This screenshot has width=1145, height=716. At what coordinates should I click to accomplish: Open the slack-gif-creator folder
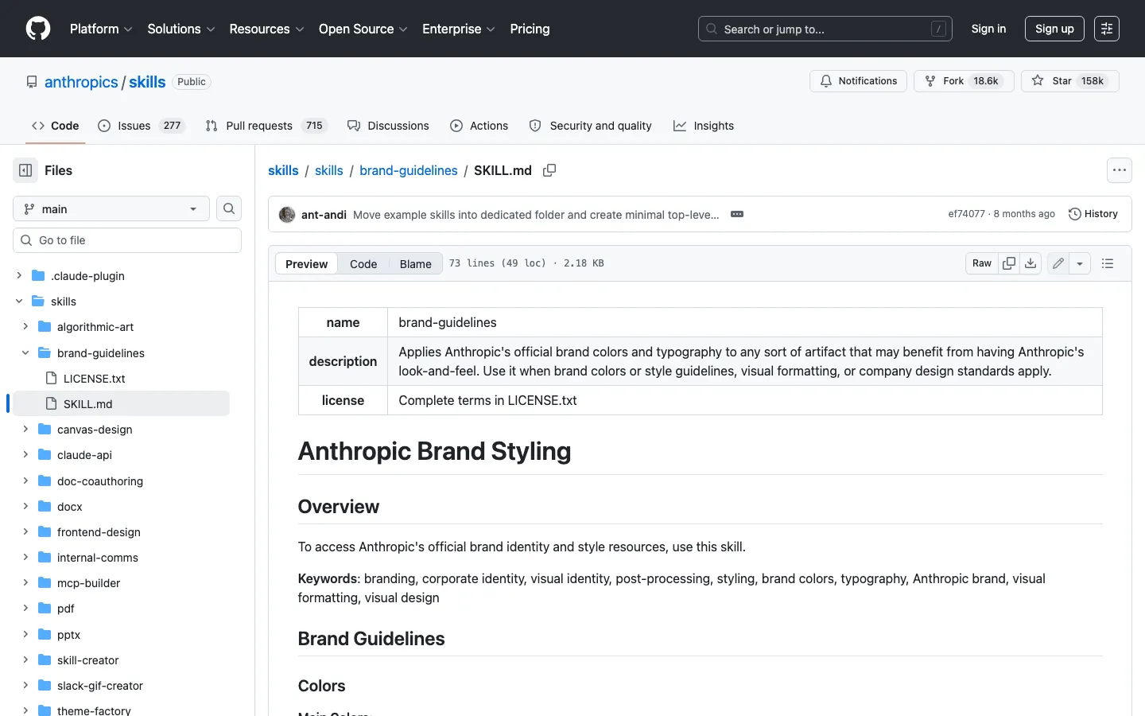click(99, 685)
